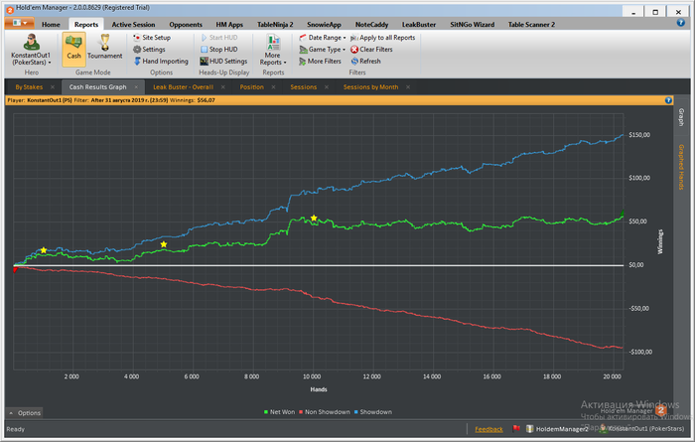Close the Leak Buster - Overall tab
This screenshot has height=442, width=695.
223,86
